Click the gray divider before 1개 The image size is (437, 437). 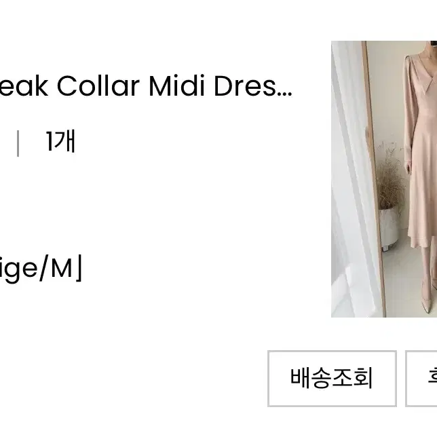pos(18,143)
